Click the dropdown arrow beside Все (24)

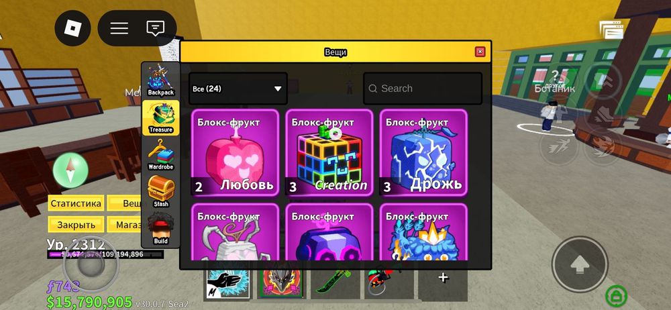tap(278, 89)
